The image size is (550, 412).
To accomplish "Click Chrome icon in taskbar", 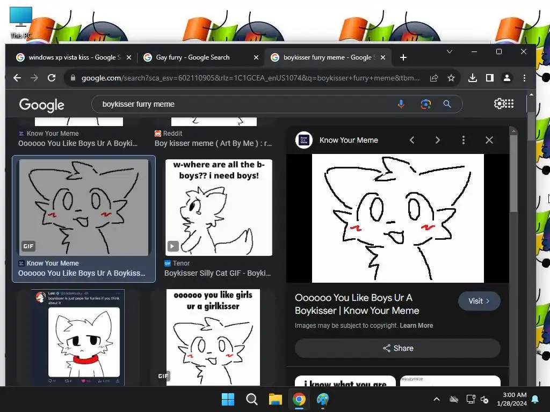I will [299, 399].
